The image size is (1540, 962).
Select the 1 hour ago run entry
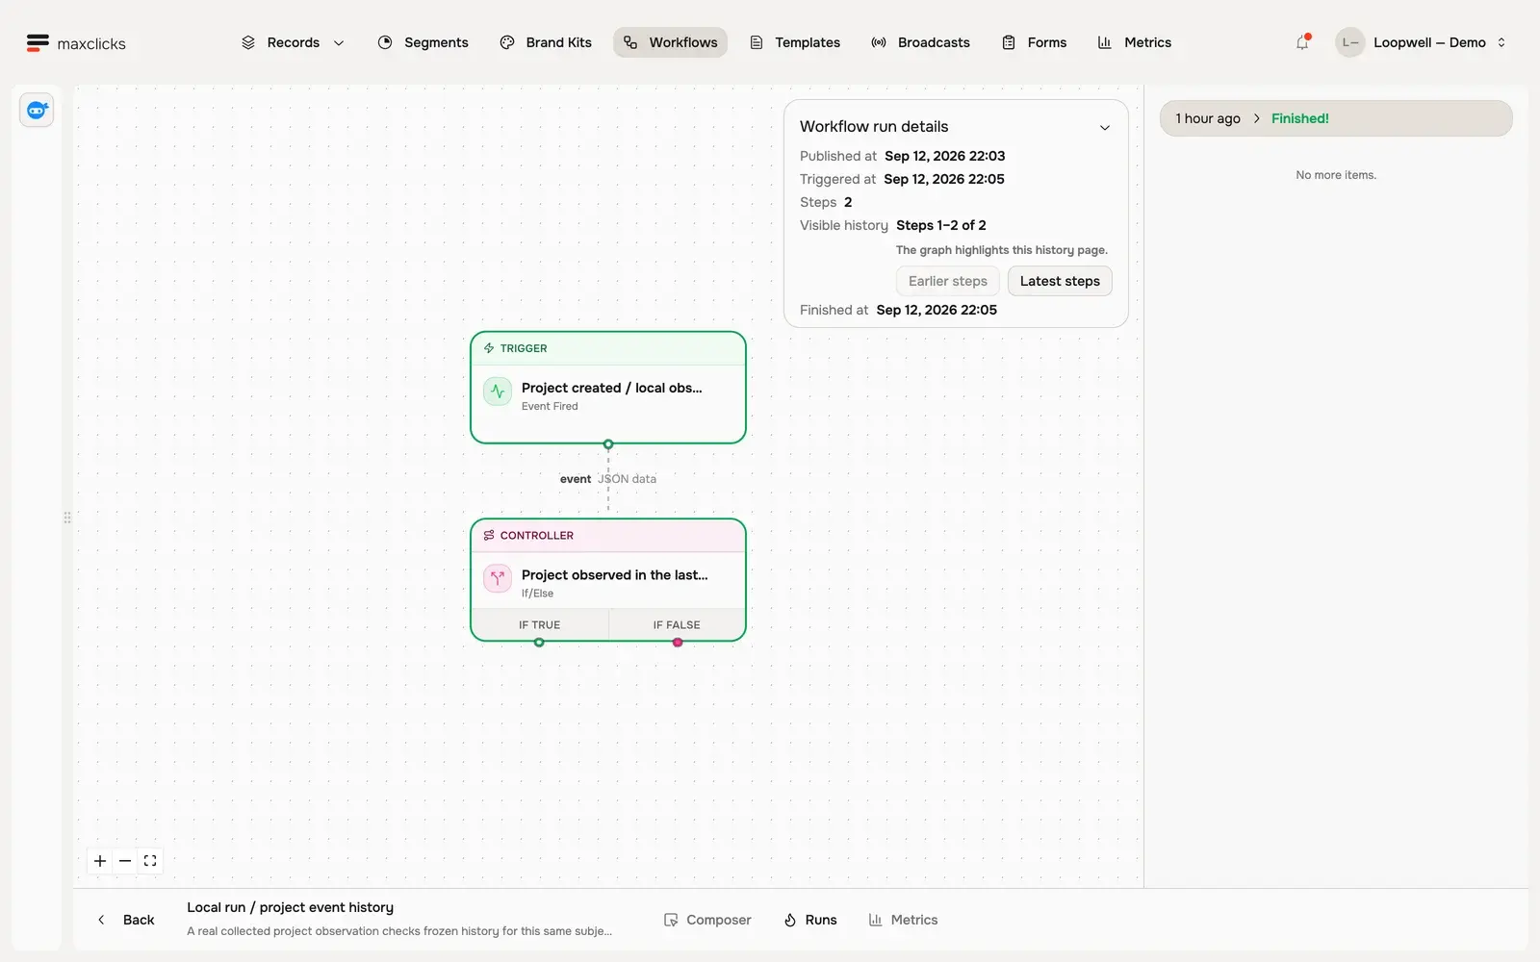tap(1336, 118)
